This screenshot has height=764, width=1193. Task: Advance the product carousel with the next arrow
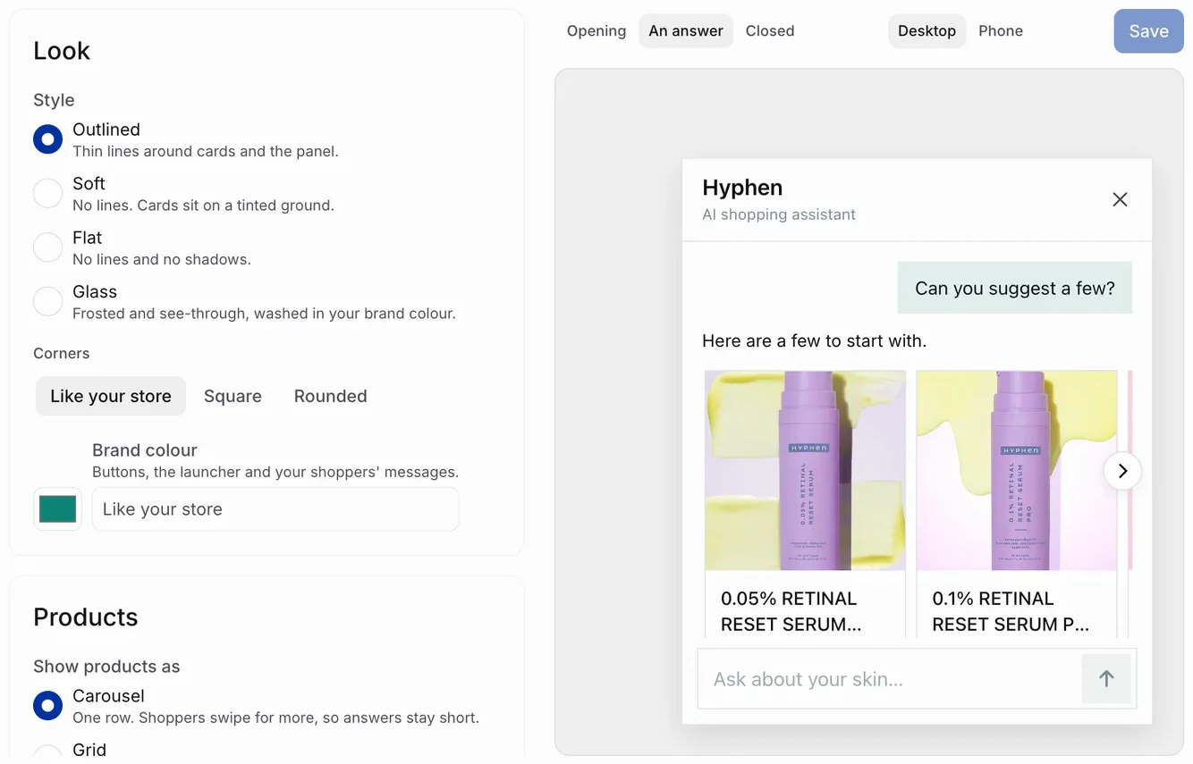tap(1122, 471)
